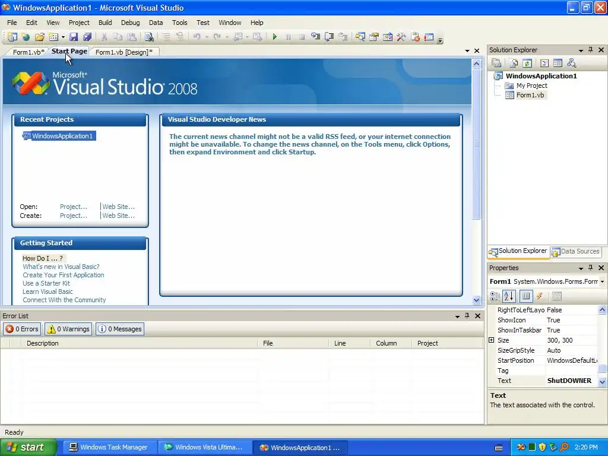608x456 pixels.
Task: Switch to Data Sources tab
Action: coord(575,251)
